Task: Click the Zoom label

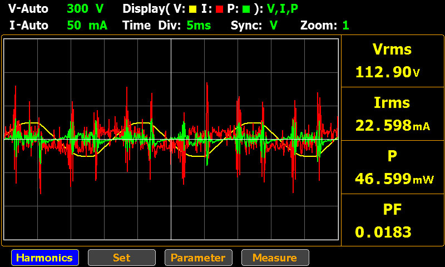Action: pos(319,26)
